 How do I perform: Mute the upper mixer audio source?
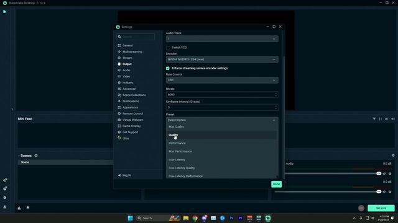click(384, 173)
